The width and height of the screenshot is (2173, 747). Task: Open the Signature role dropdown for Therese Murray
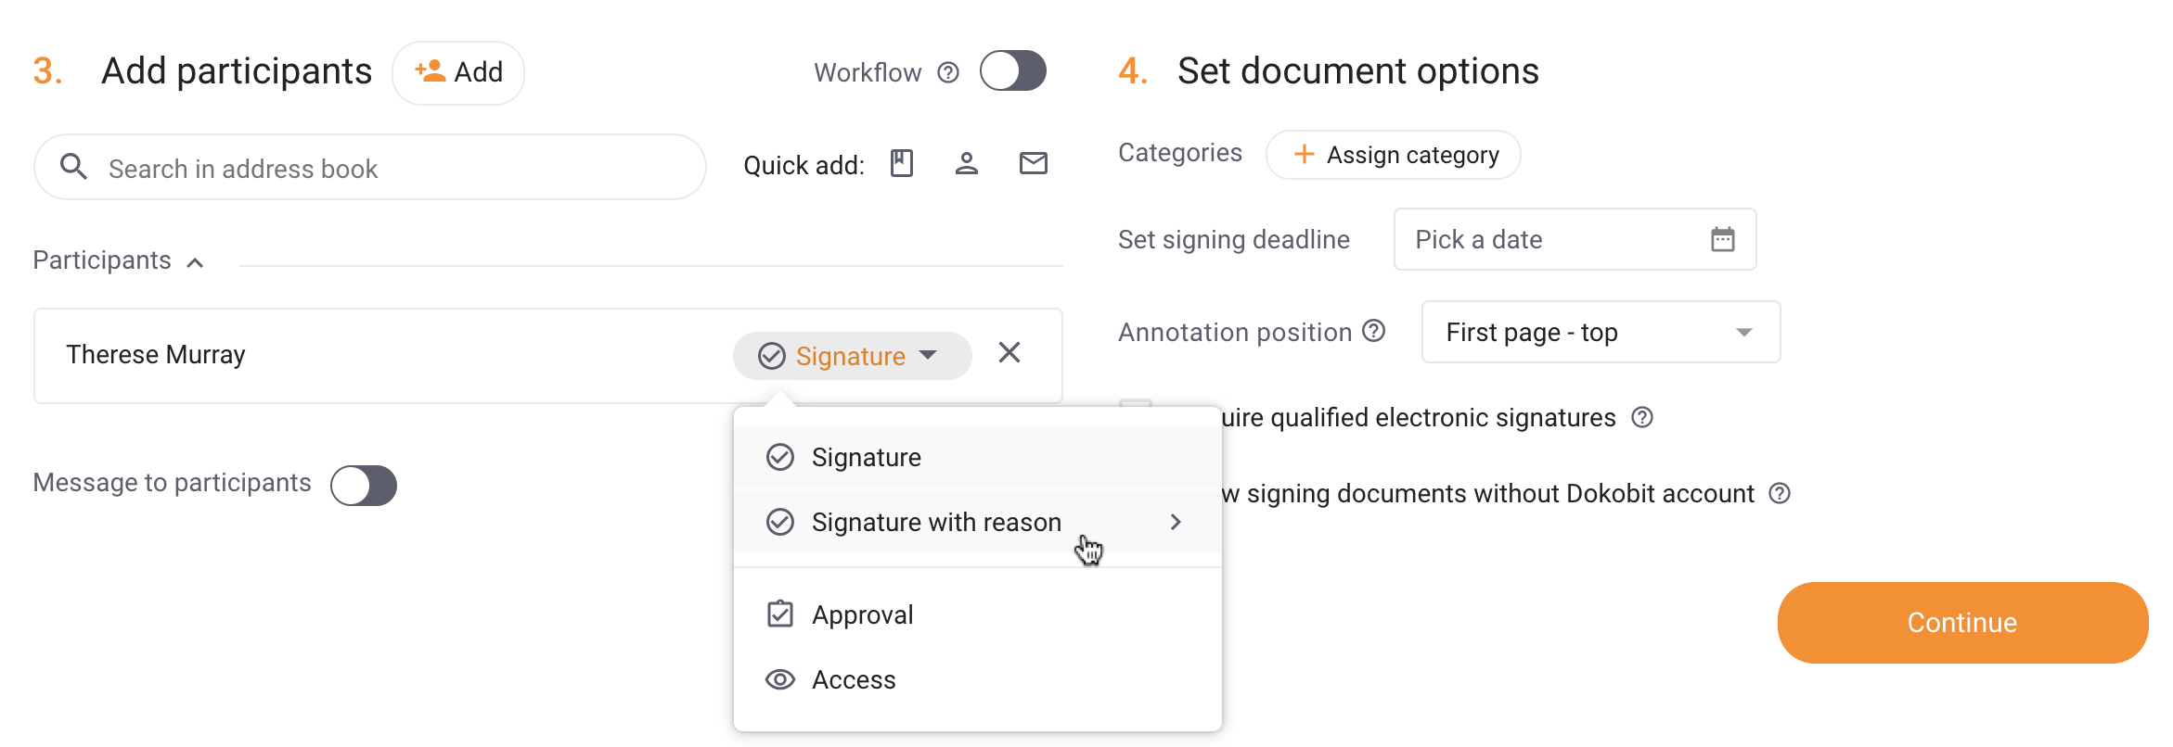852,355
